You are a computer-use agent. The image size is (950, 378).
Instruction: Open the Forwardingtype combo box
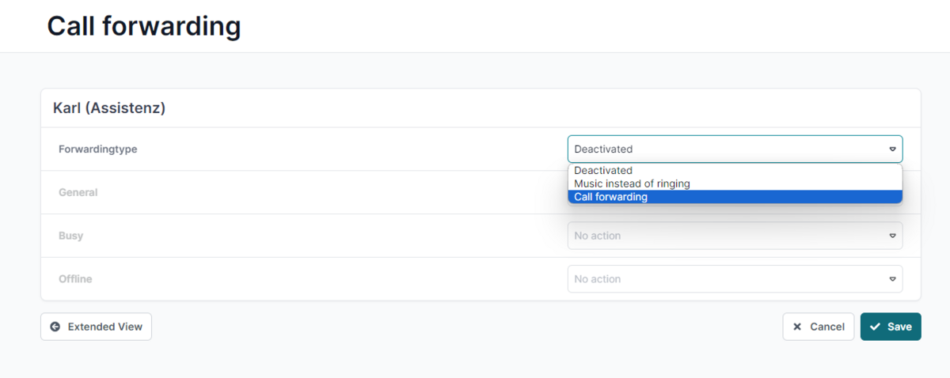point(735,149)
